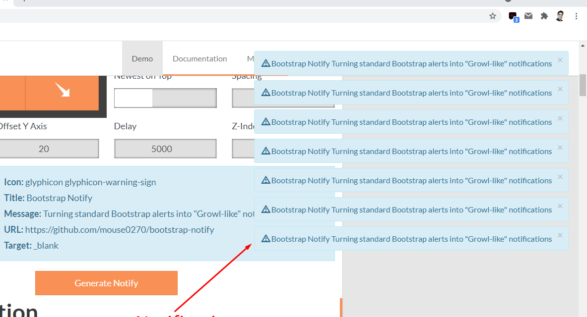Close the bottom Bootstrap Notify notification
587x317 pixels.
point(560,234)
